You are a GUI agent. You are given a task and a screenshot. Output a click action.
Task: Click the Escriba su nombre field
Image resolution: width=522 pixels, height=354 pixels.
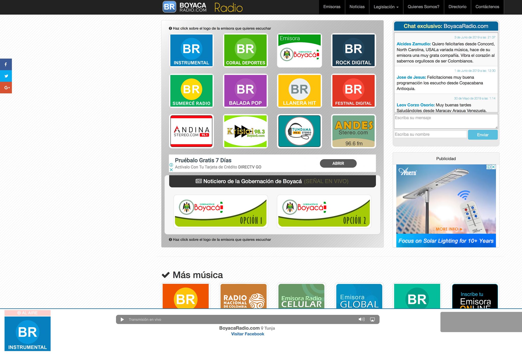[x=430, y=134]
